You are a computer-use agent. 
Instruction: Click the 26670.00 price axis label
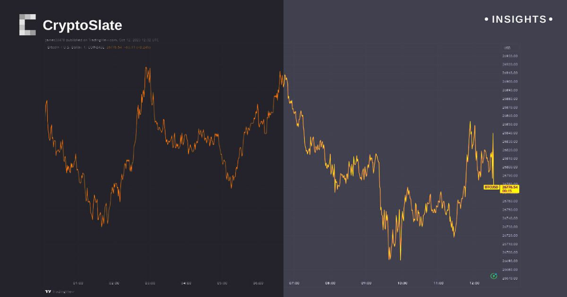point(510,278)
